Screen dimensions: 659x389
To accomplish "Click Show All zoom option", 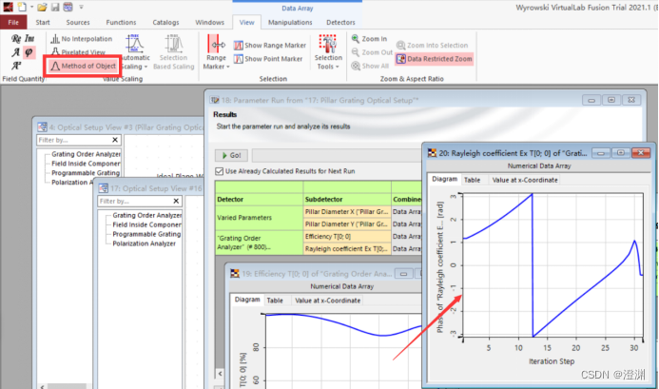I will tap(370, 66).
